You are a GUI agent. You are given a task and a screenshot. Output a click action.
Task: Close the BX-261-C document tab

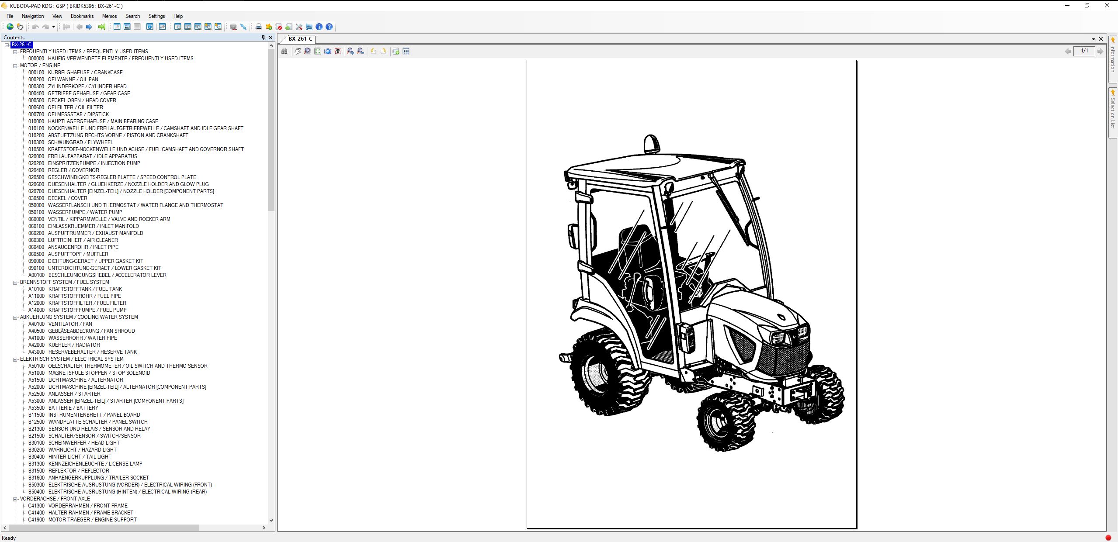(x=1101, y=39)
